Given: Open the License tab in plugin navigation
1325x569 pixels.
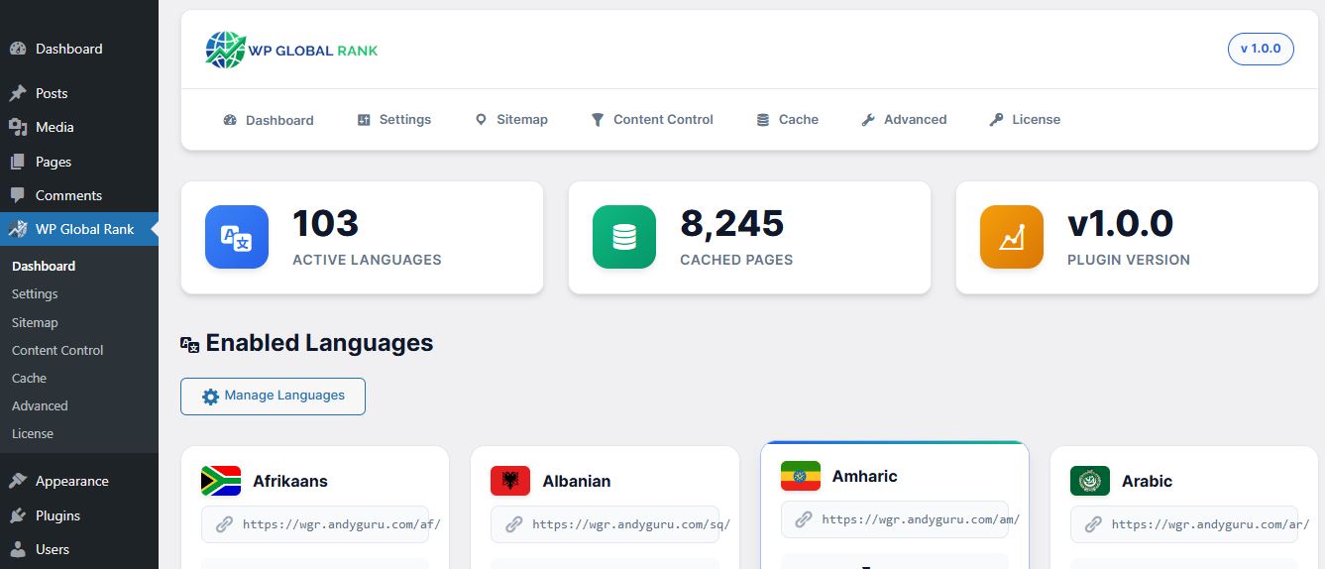Looking at the screenshot, I should pos(1025,120).
